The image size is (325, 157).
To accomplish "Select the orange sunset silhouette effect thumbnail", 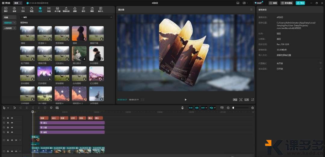I will click(79, 33).
